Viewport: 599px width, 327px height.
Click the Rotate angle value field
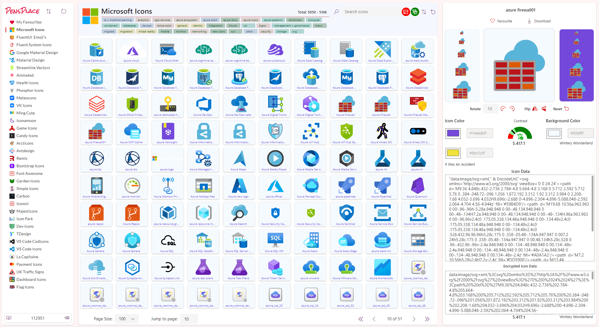(x=491, y=109)
